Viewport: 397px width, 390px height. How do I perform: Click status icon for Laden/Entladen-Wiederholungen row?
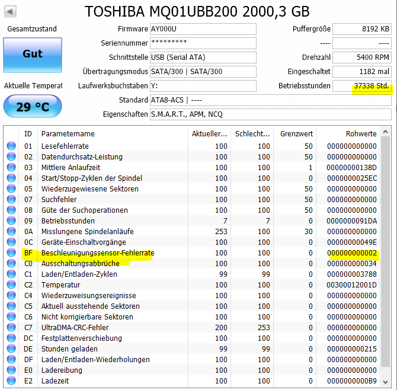(11, 359)
